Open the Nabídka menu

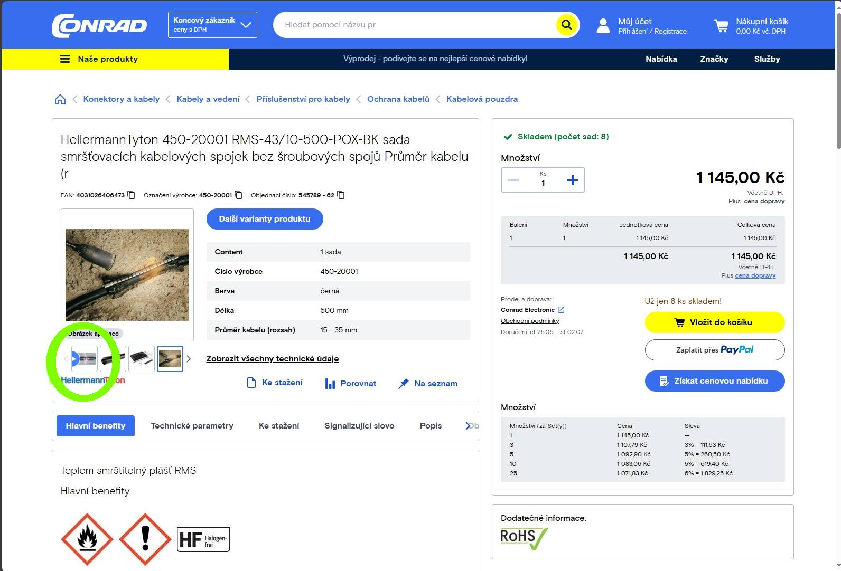click(x=661, y=59)
